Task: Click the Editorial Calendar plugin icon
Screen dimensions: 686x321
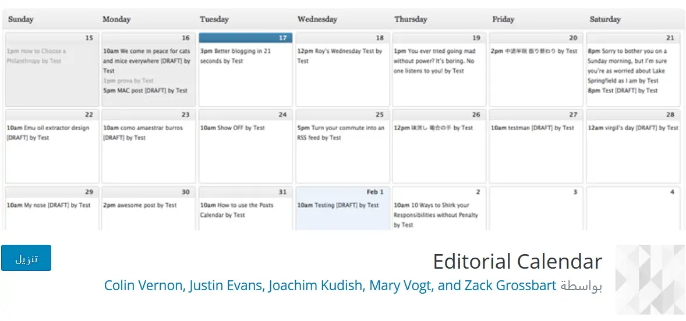Action: click(x=650, y=279)
